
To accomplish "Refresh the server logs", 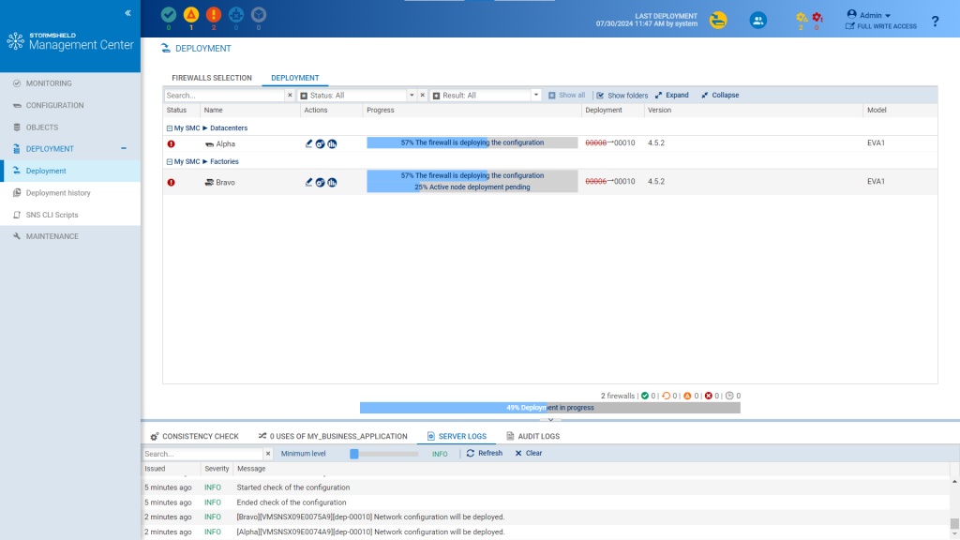I will 485,454.
